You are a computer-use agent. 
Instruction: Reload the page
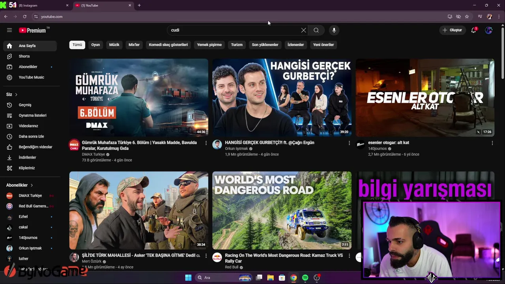point(24,17)
